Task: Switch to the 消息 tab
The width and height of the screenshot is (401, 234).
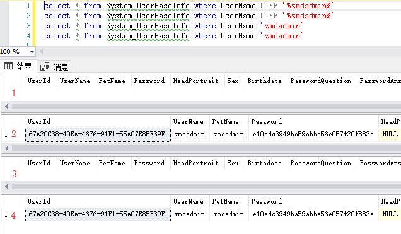Action: 54,67
